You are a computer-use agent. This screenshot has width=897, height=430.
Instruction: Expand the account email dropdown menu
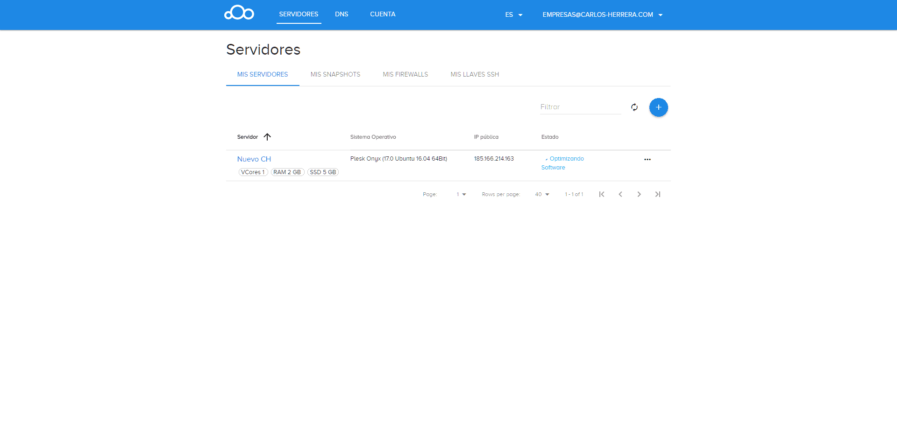pos(602,15)
